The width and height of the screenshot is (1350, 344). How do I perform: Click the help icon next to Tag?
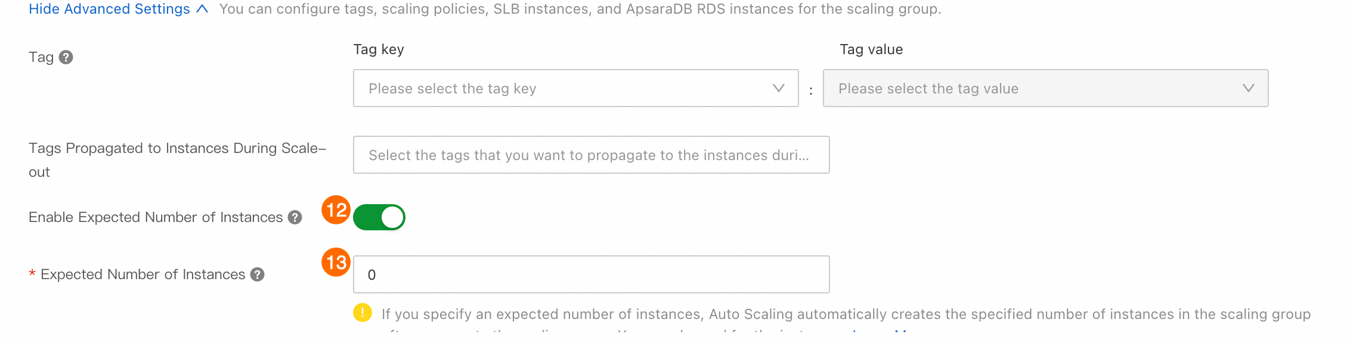coord(66,57)
